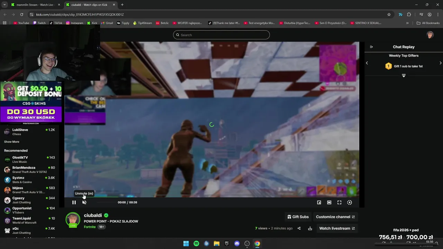Click the browser address bar URL
The image size is (443, 249).
(x=80, y=15)
